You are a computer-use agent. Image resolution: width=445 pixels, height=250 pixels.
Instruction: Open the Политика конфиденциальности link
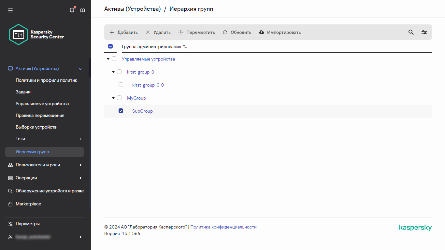click(x=223, y=227)
